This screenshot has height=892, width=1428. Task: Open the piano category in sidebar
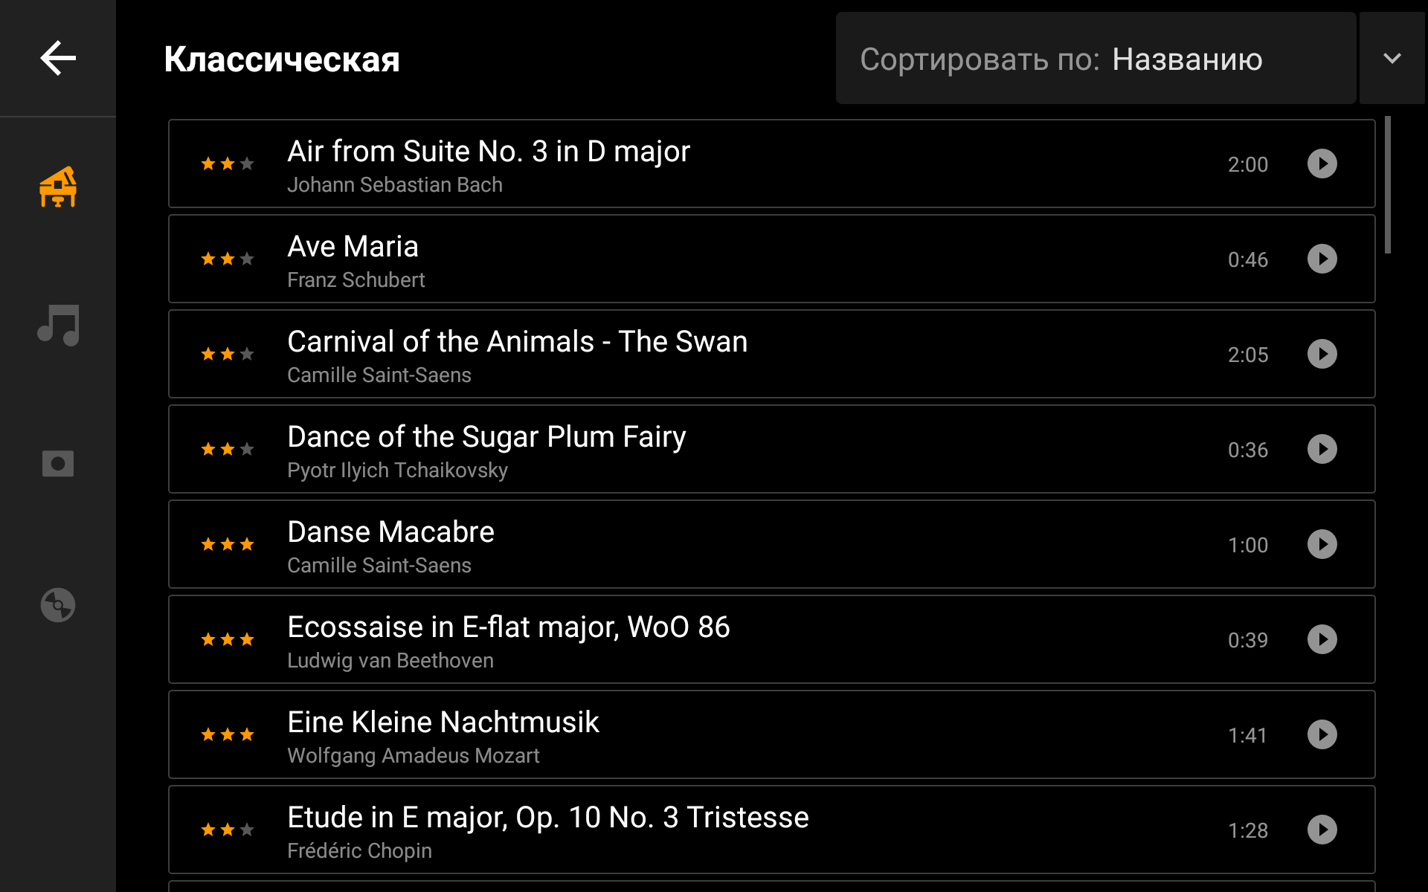coord(58,187)
